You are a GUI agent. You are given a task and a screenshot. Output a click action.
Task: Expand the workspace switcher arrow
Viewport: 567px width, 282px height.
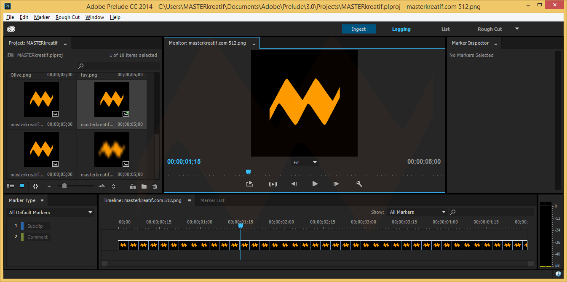coord(517,29)
